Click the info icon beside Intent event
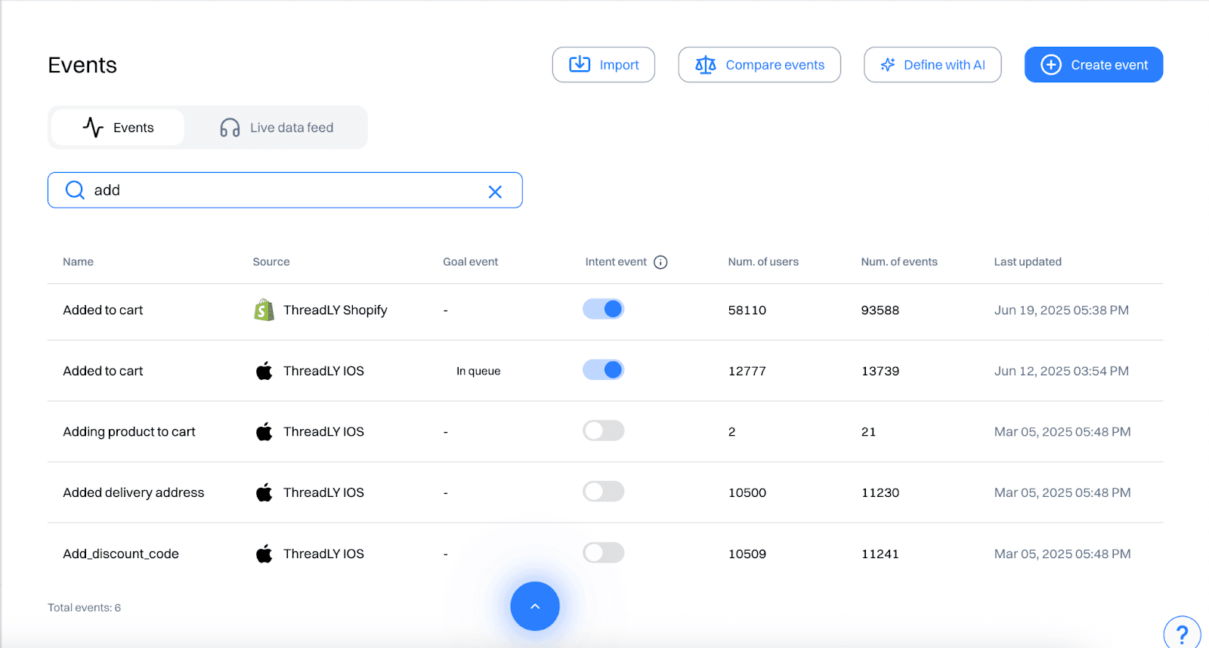 (660, 262)
